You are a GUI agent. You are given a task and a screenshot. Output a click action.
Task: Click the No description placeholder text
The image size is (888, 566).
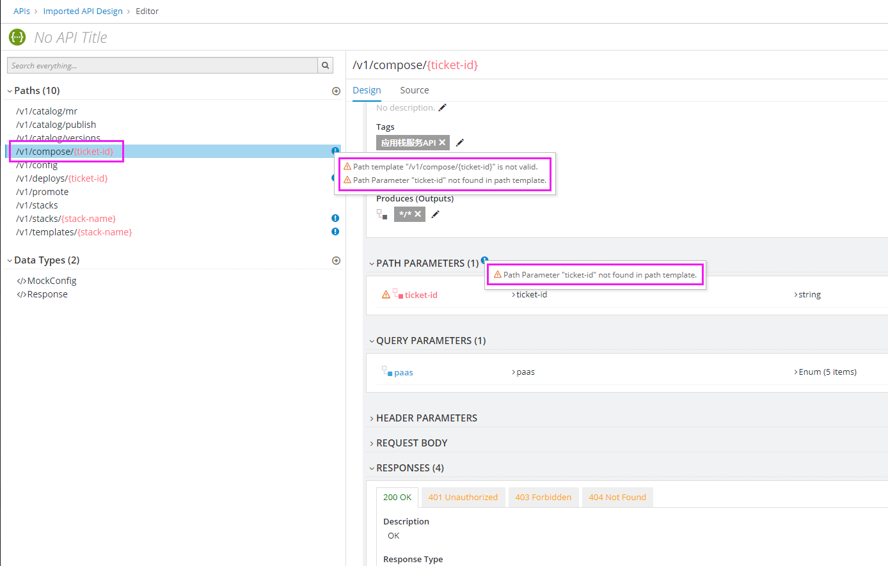406,107
